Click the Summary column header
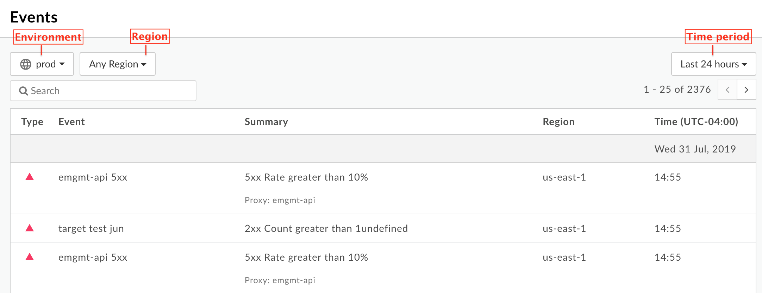 click(x=266, y=122)
